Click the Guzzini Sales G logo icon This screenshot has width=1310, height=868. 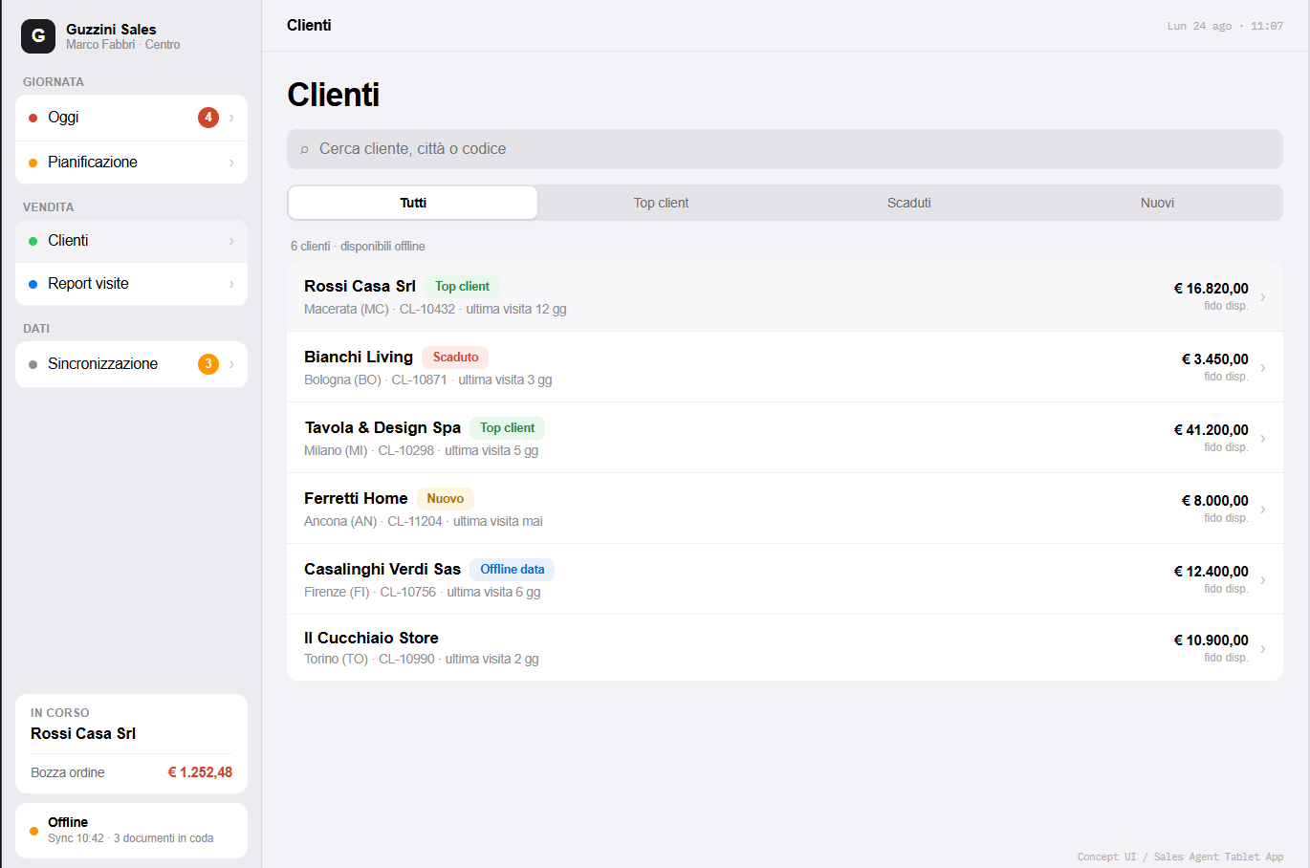point(38,36)
